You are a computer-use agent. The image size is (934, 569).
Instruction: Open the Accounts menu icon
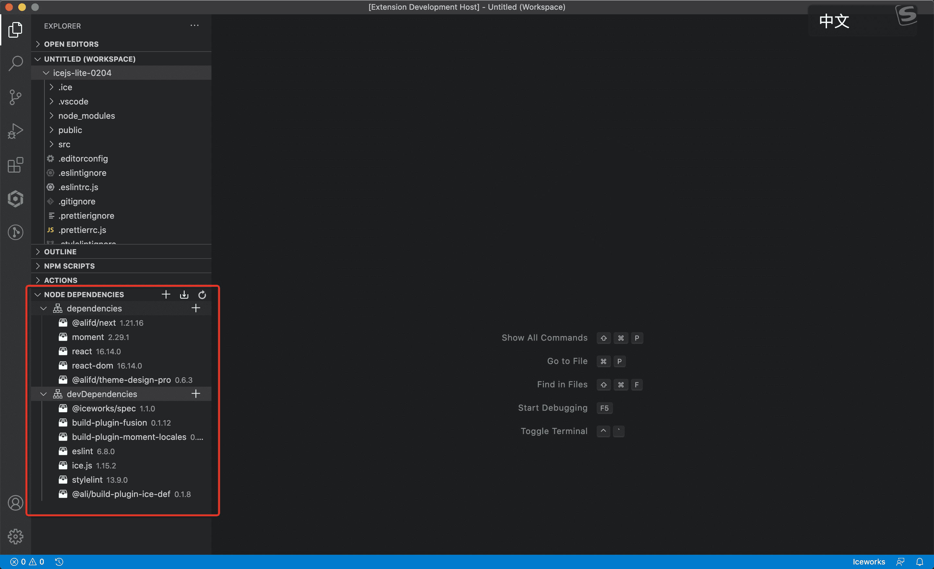(x=15, y=503)
